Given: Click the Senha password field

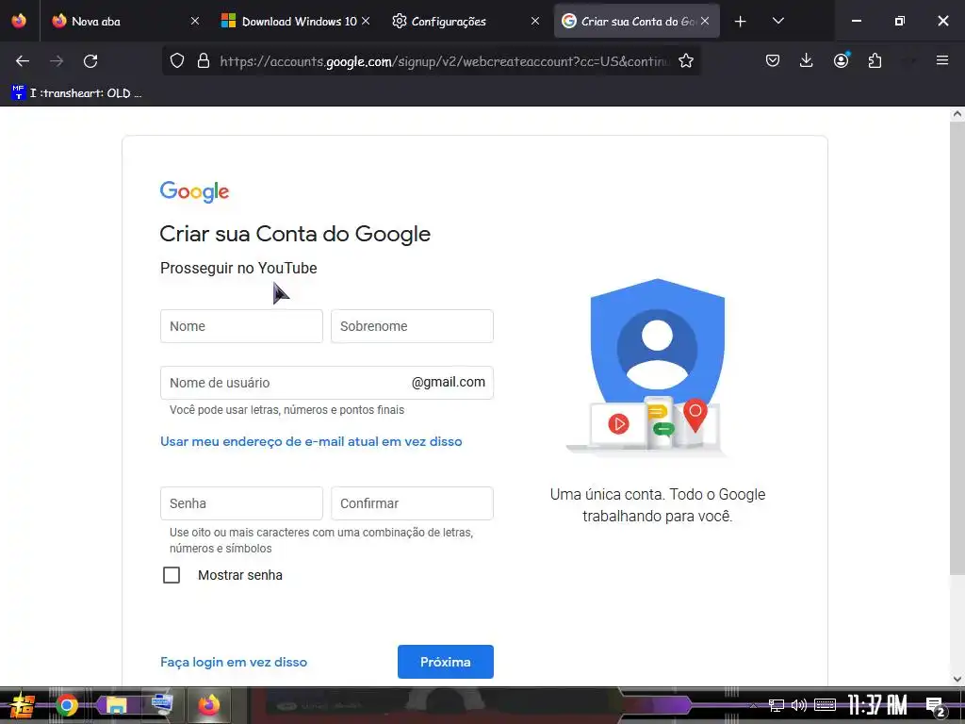Looking at the screenshot, I should coord(241,503).
